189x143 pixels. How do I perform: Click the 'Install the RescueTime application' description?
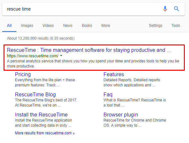click(x=43, y=123)
